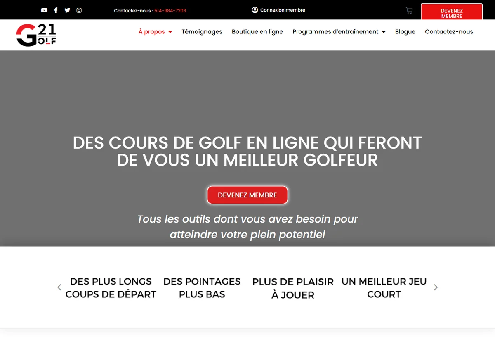Visit the Blogue page

tap(405, 32)
